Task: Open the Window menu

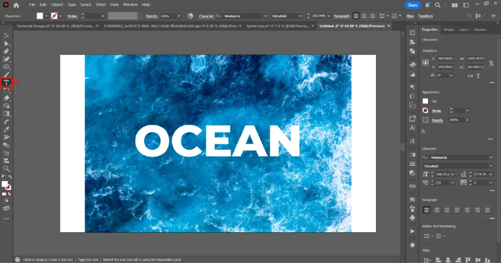Action: 130,5
